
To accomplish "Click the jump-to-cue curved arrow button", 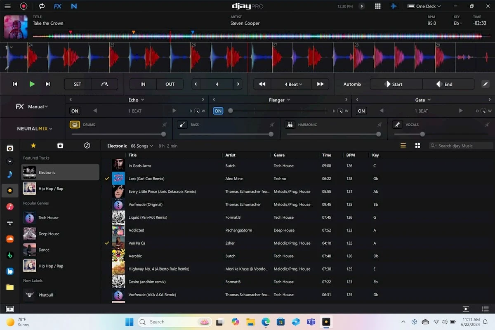I will (x=104, y=84).
